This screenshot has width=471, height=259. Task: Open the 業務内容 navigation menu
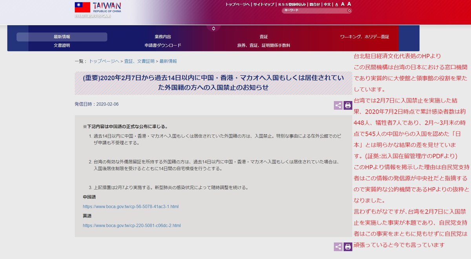(x=164, y=36)
